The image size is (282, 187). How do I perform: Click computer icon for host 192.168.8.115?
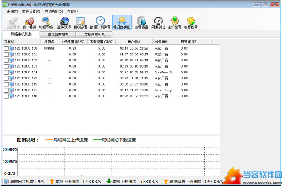point(12,84)
